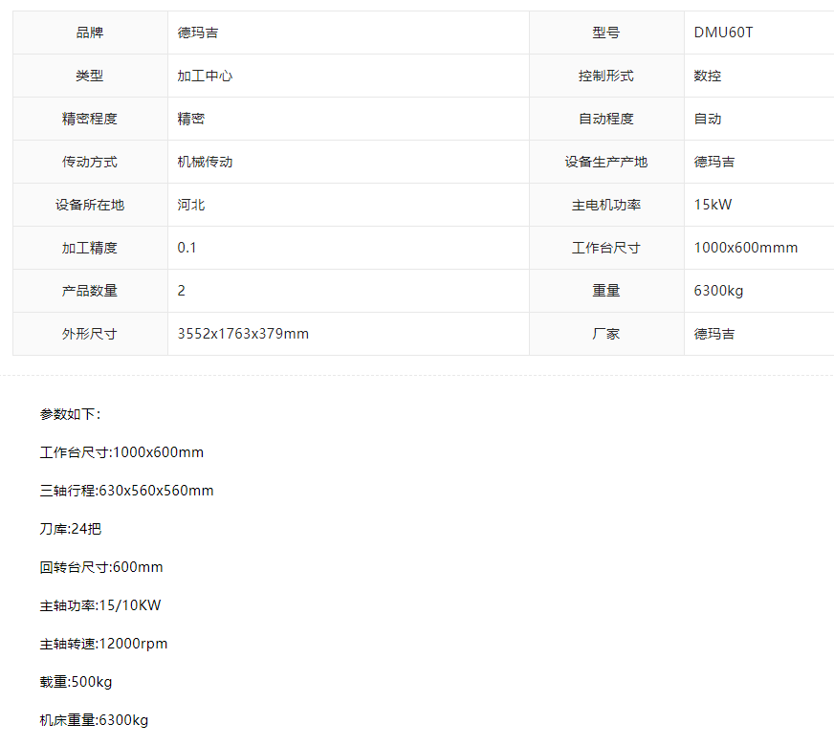Click the 参数如下: heading
The image size is (834, 746).
(x=70, y=414)
